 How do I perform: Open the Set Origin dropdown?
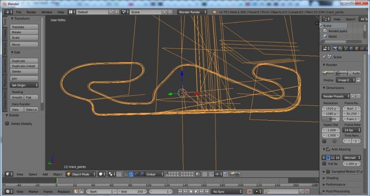point(24,85)
